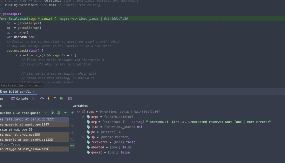Select the link variable with nil value
This screenshot has height=163, width=285.
coord(115,127)
